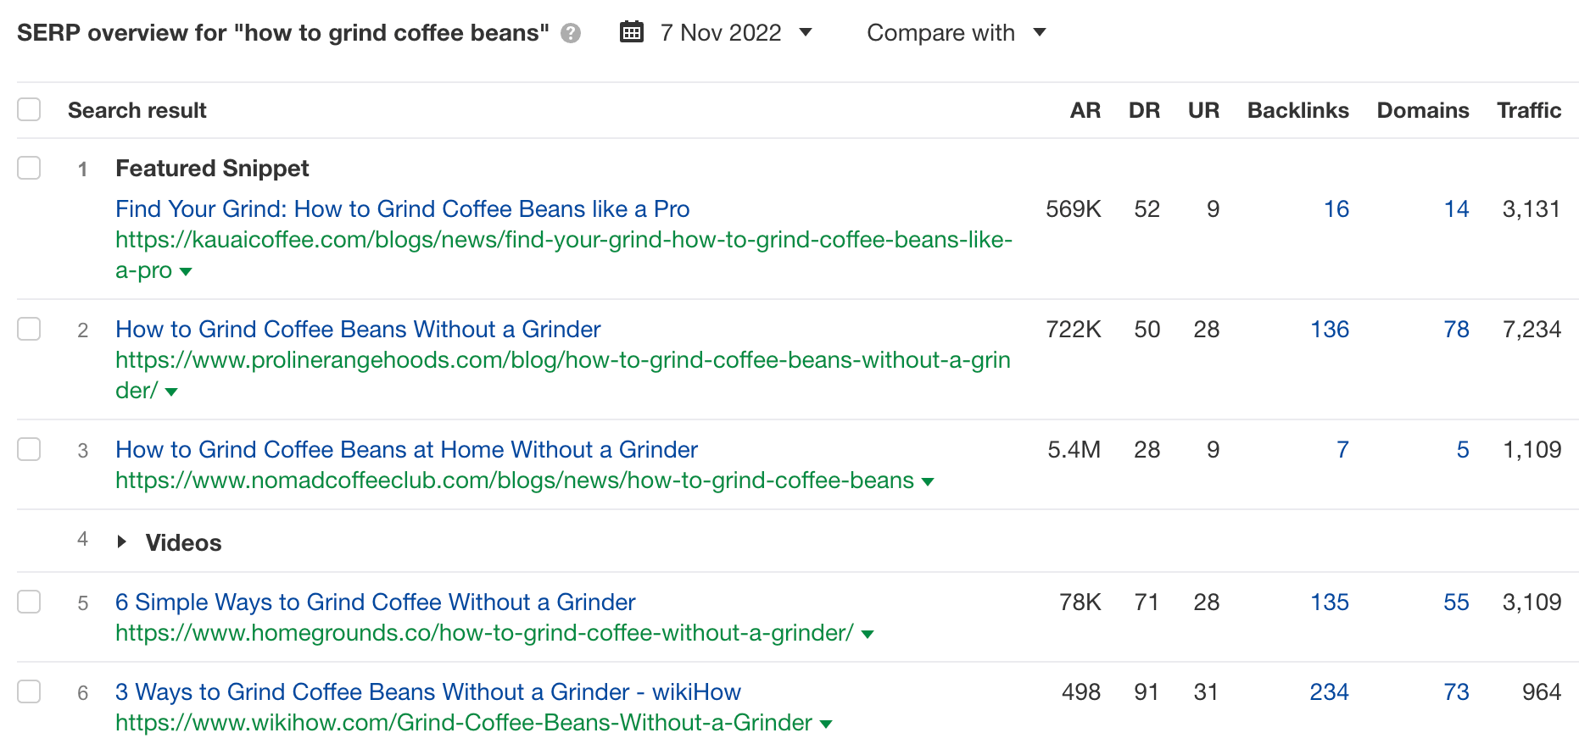Open How to Grind Coffee Beans Without a Grinder
This screenshot has width=1579, height=744.
(x=358, y=329)
